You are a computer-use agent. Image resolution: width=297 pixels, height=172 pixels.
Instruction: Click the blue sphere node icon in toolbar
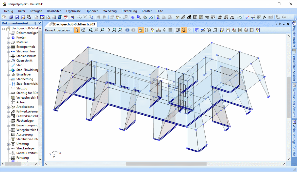pyautogui.click(x=133, y=17)
